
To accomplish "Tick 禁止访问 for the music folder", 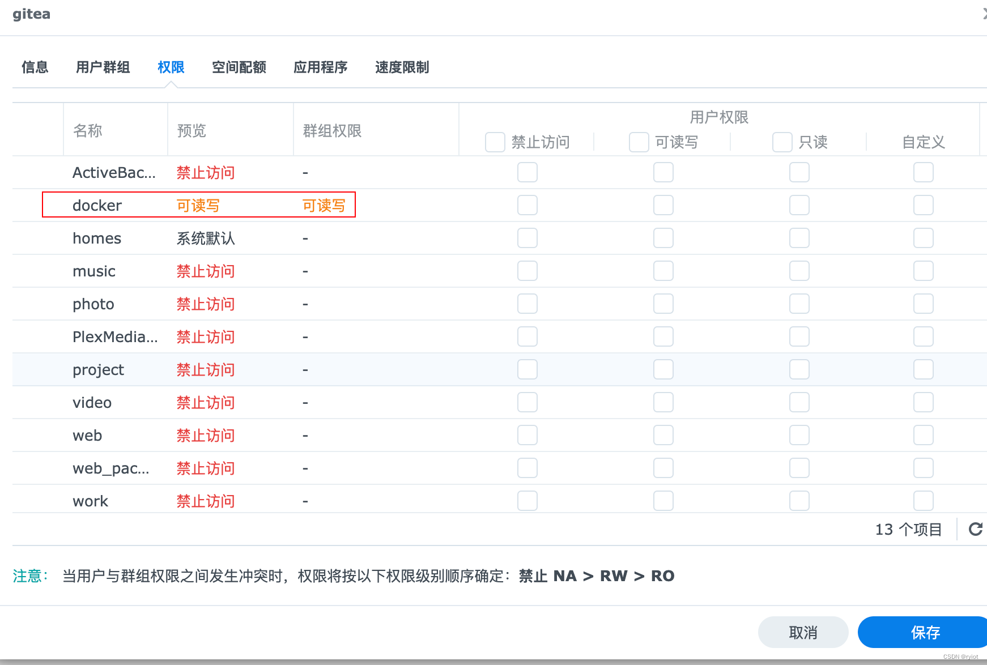I will tap(527, 271).
